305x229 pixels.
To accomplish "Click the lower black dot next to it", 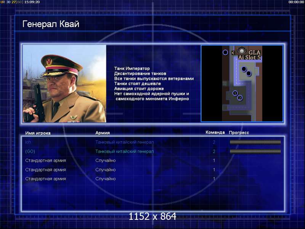I will [x=249, y=74].
